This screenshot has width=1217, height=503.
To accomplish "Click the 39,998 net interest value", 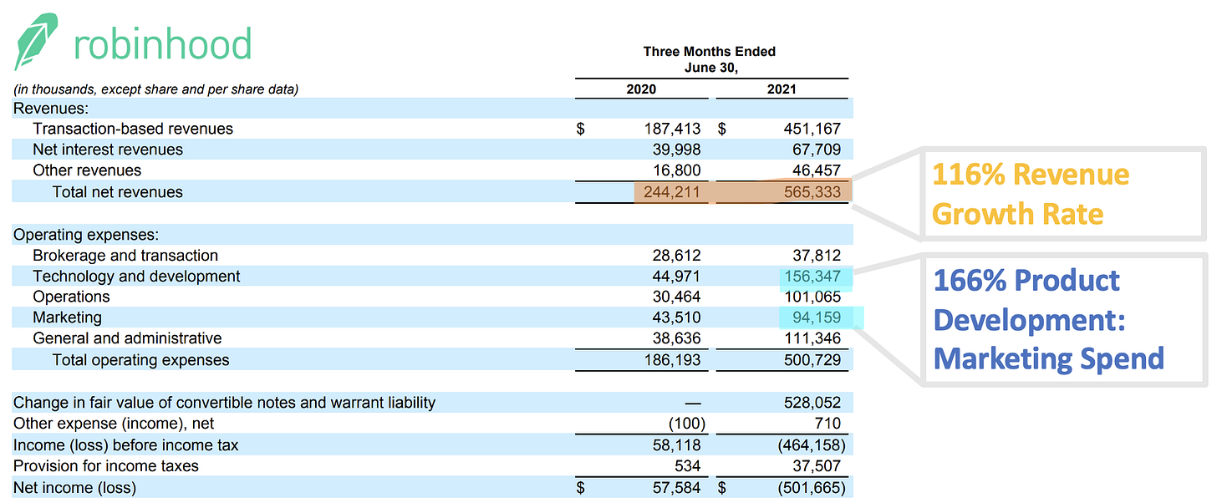I will point(677,150).
